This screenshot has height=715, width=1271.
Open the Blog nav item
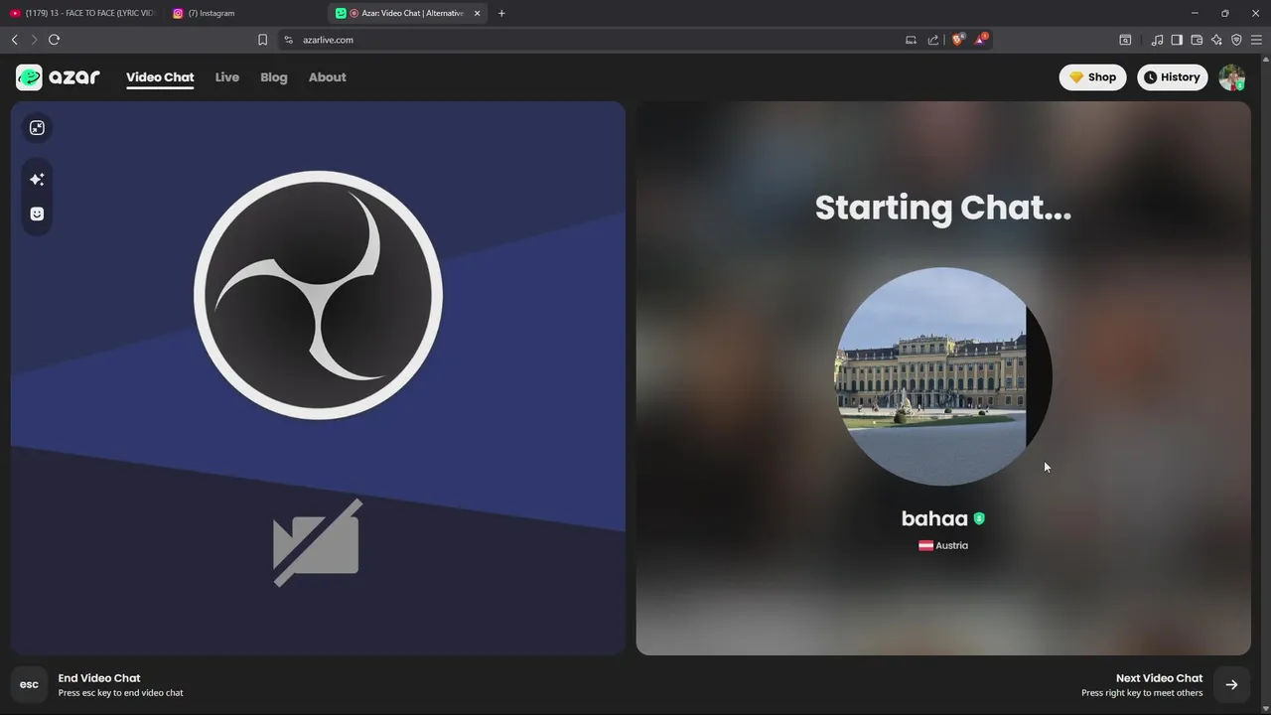click(x=274, y=77)
